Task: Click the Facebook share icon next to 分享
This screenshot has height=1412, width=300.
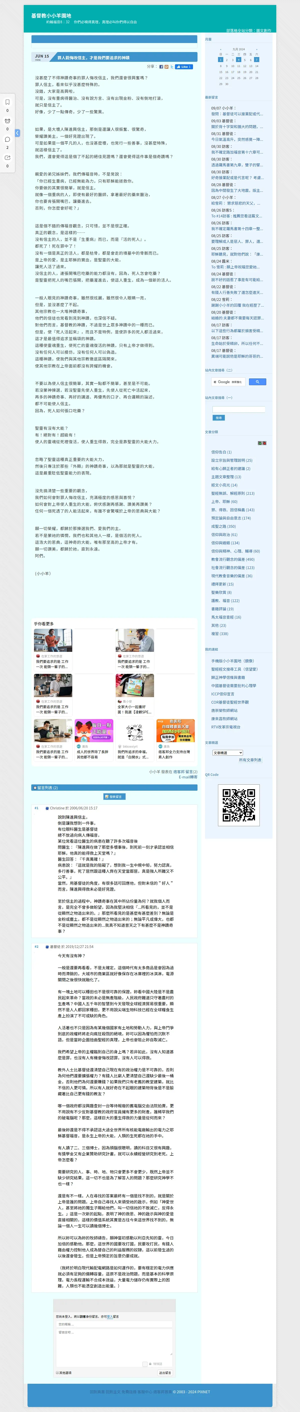Action: tap(161, 67)
